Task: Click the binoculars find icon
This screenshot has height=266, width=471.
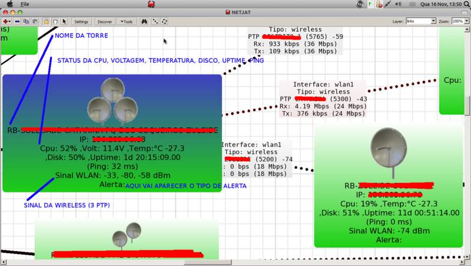Action: click(x=144, y=21)
